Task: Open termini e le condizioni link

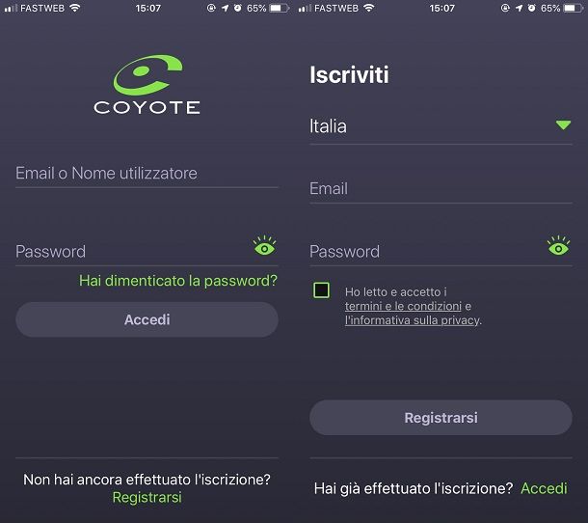Action: (x=403, y=306)
